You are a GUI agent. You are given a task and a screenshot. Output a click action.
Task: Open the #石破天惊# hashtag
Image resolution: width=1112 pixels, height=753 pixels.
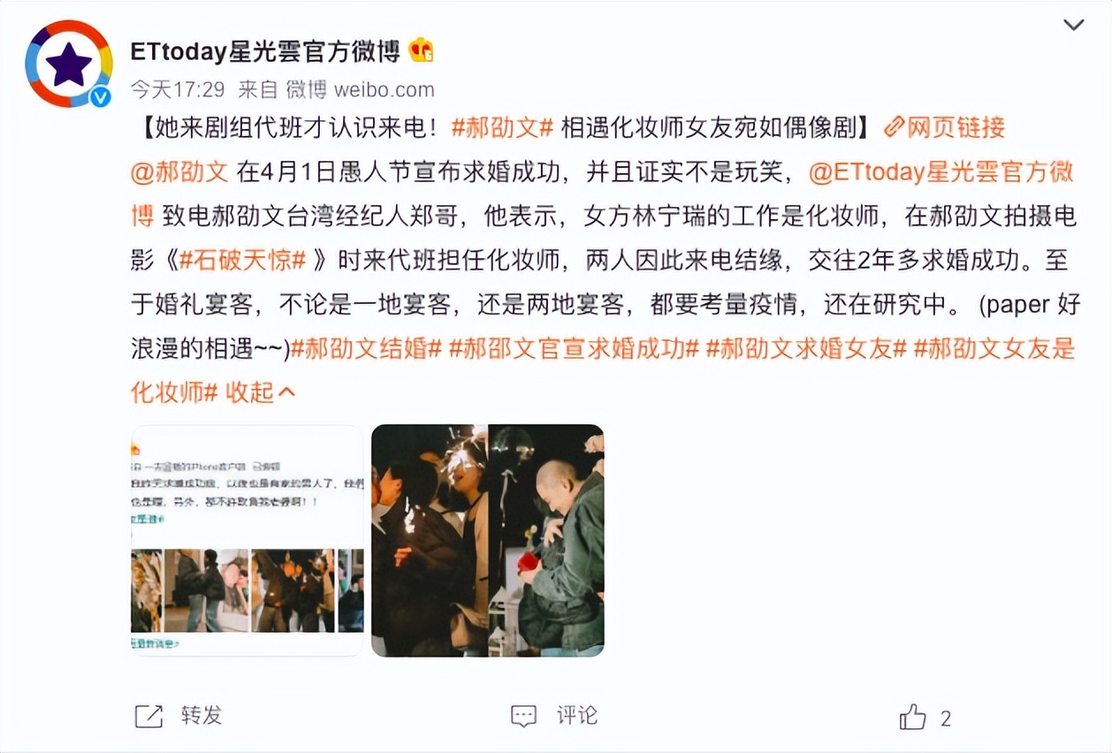(243, 260)
